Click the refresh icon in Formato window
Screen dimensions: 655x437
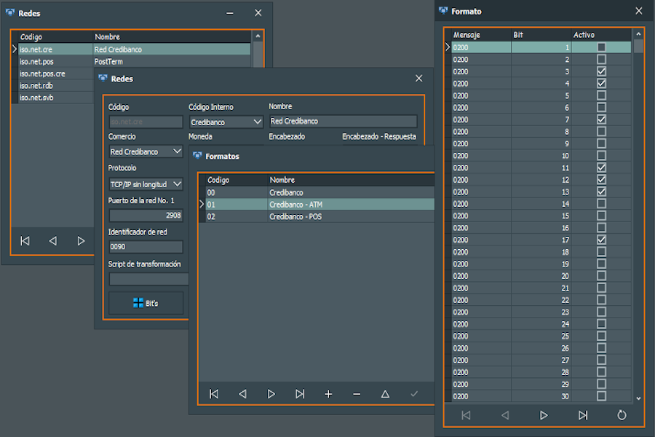click(x=622, y=415)
